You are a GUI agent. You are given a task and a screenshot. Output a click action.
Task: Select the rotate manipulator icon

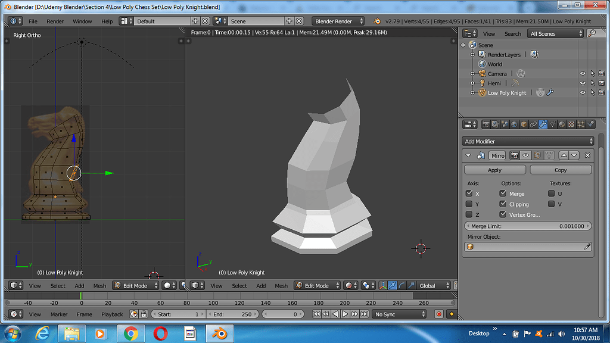(402, 285)
